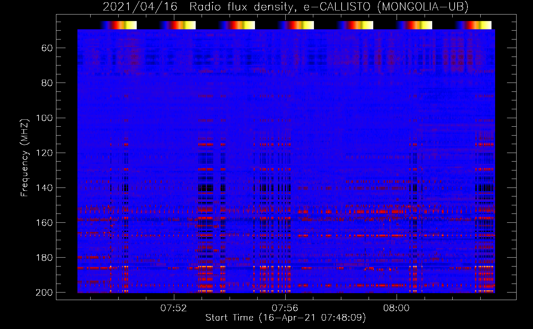Image resolution: width=533 pixels, height=329 pixels.
Task: Click the 07:56 time tick label
Action: pos(285,308)
